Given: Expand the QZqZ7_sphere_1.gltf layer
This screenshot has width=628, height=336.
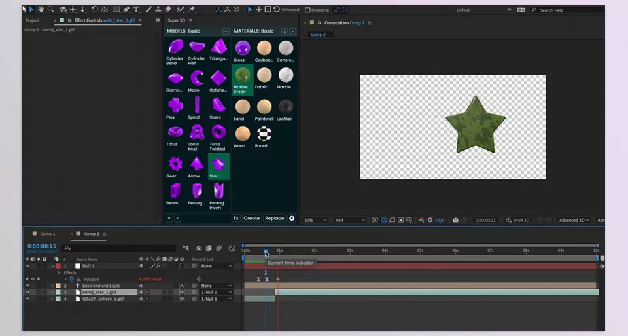Looking at the screenshot, I should tap(52, 299).
